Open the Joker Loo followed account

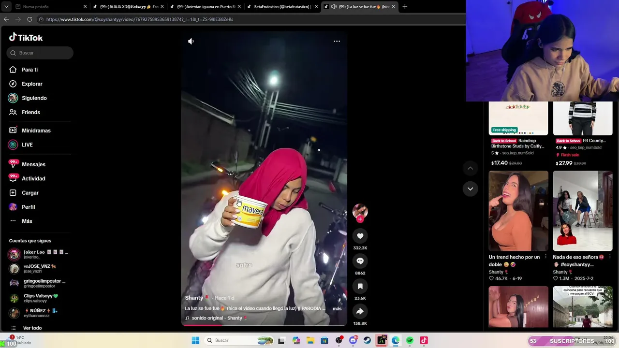[x=39, y=254]
